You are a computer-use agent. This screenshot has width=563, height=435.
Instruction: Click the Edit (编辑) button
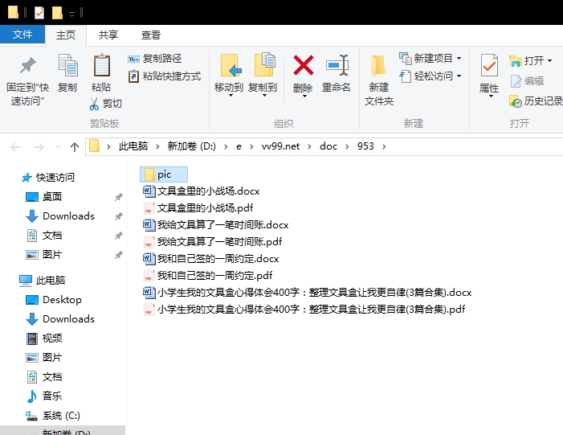(527, 81)
